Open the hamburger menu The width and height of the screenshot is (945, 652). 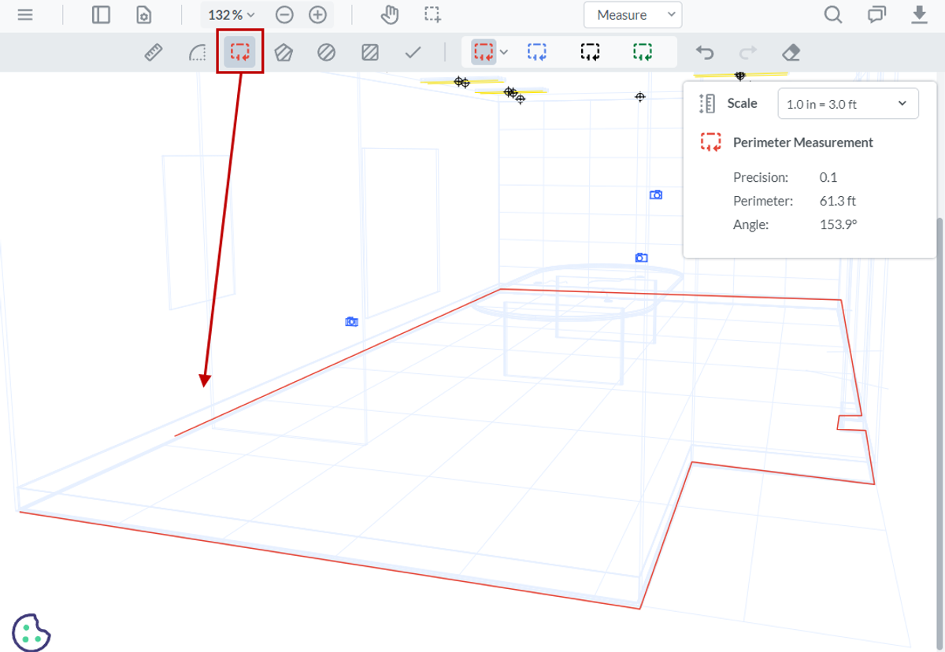pyautogui.click(x=25, y=14)
